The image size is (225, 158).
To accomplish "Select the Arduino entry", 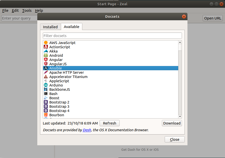I will click(x=110, y=85).
